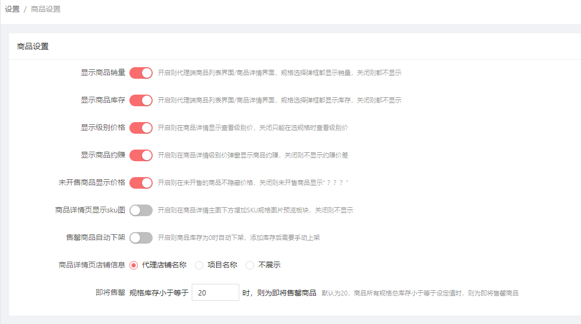Click the 商品设置 panel heading
The height and width of the screenshot is (324, 581).
pyautogui.click(x=33, y=47)
